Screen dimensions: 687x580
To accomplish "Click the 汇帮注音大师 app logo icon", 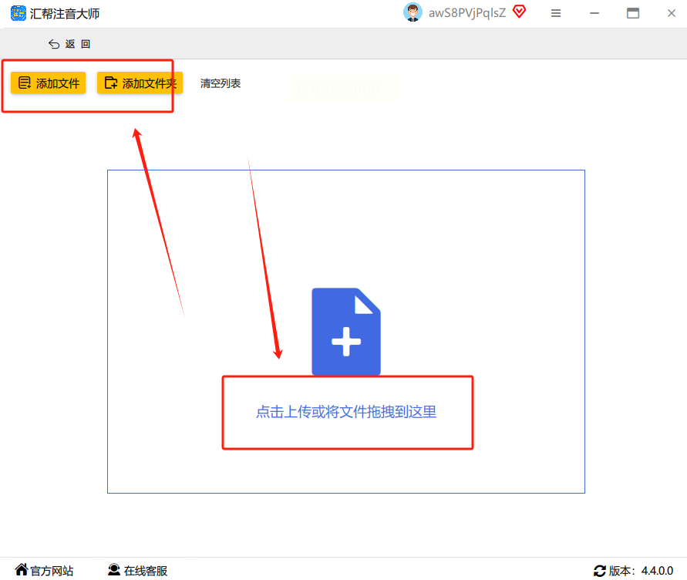I will point(19,13).
